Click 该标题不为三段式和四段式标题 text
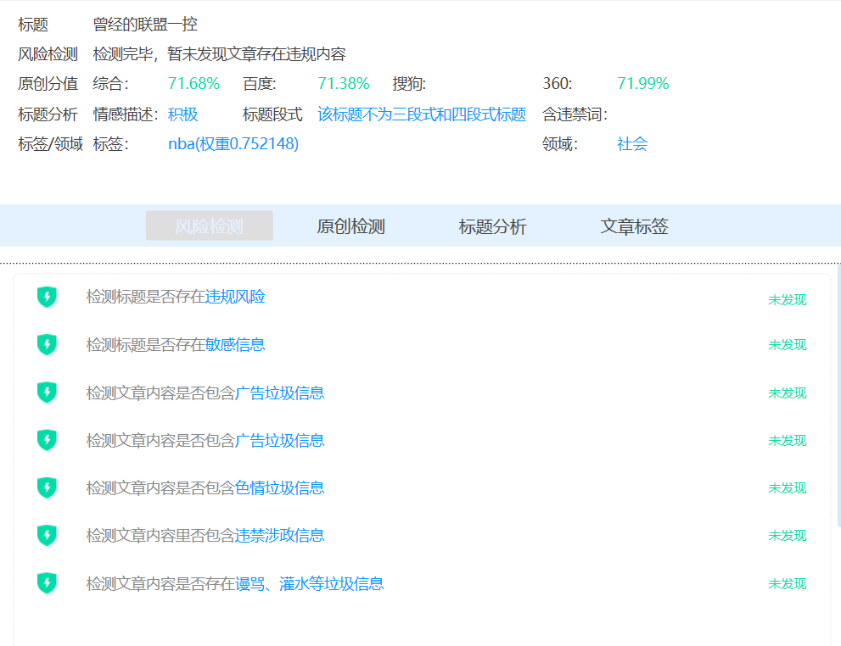The image size is (841, 646). point(422,114)
